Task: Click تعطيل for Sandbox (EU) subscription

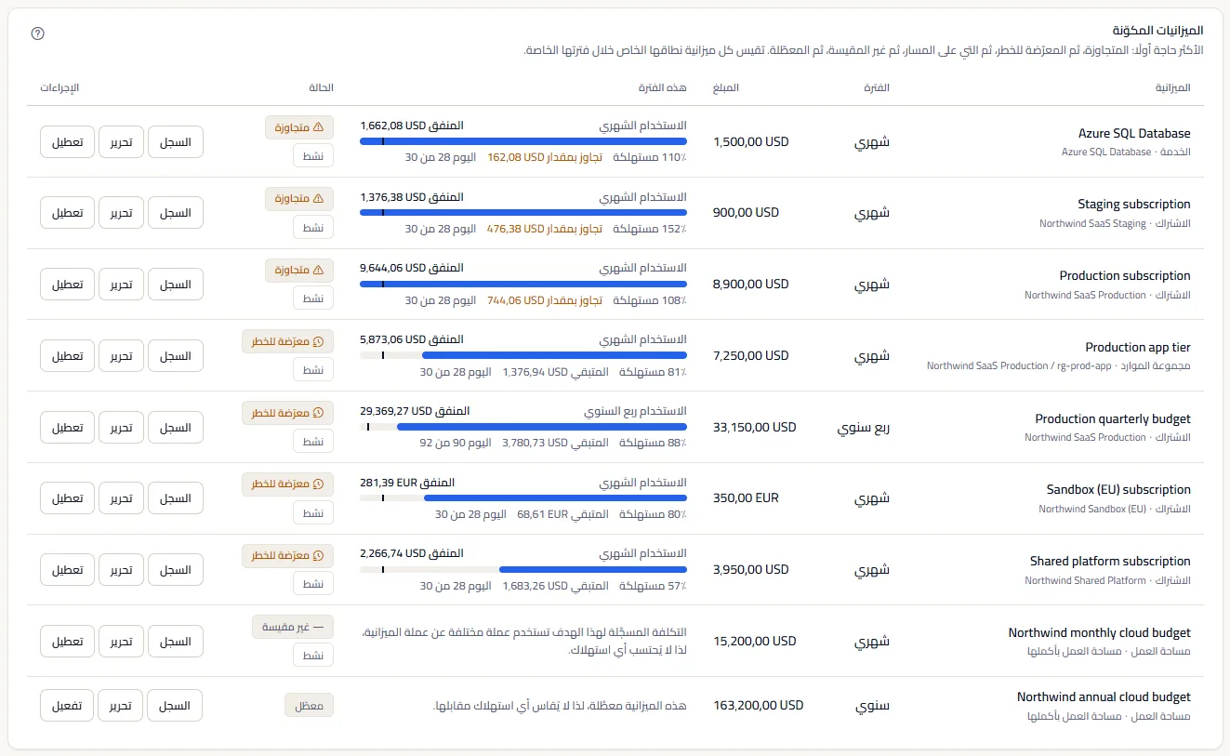Action: click(x=67, y=498)
